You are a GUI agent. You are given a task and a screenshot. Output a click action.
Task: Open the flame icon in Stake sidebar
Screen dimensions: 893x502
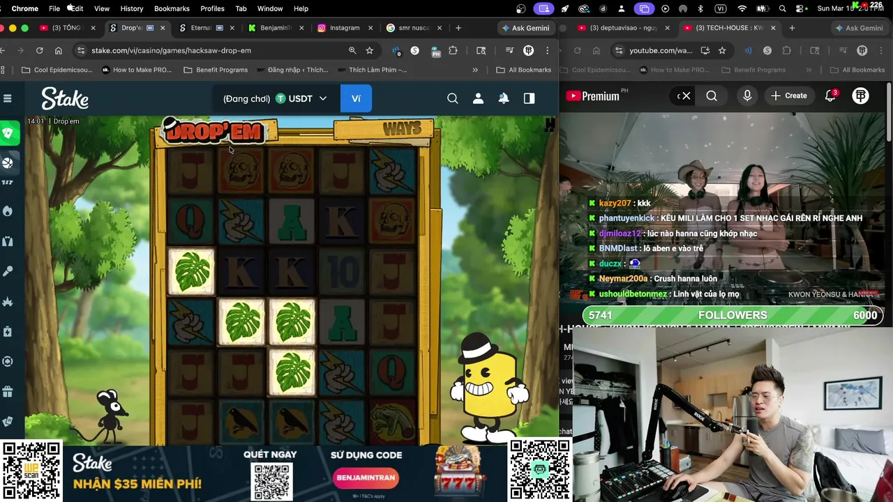[x=8, y=211]
